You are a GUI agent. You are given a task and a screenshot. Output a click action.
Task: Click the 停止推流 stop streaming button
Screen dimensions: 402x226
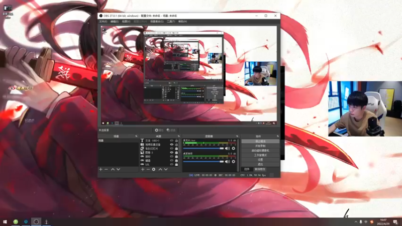260,141
